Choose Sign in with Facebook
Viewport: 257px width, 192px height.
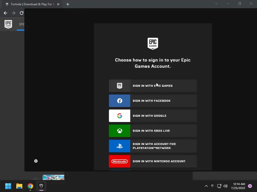click(x=153, y=101)
